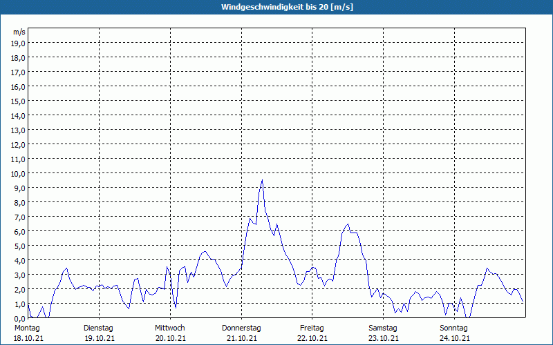Select the Dienstag day label
553x345 pixels.
98,328
